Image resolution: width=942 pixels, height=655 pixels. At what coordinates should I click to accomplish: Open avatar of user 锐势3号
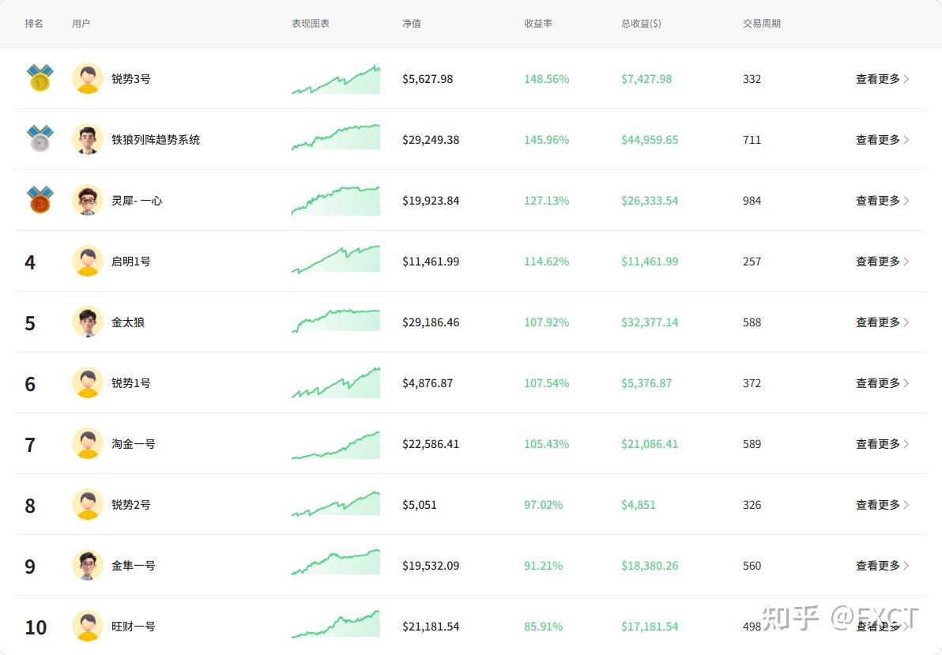[88, 78]
